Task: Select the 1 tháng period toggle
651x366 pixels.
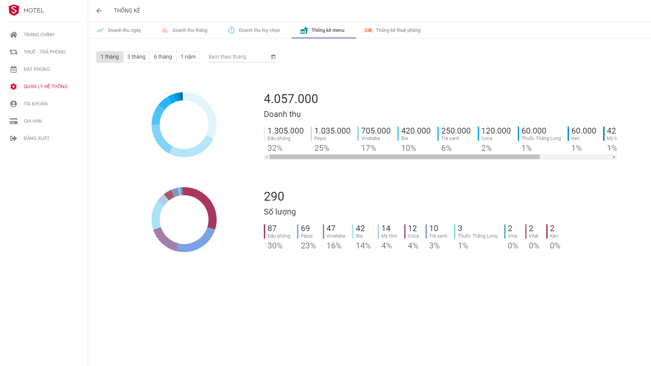Action: click(110, 57)
